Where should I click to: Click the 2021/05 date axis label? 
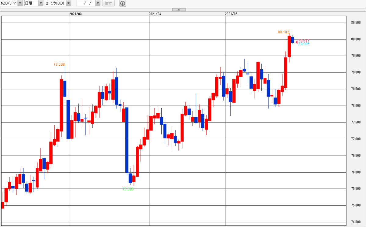[231, 14]
